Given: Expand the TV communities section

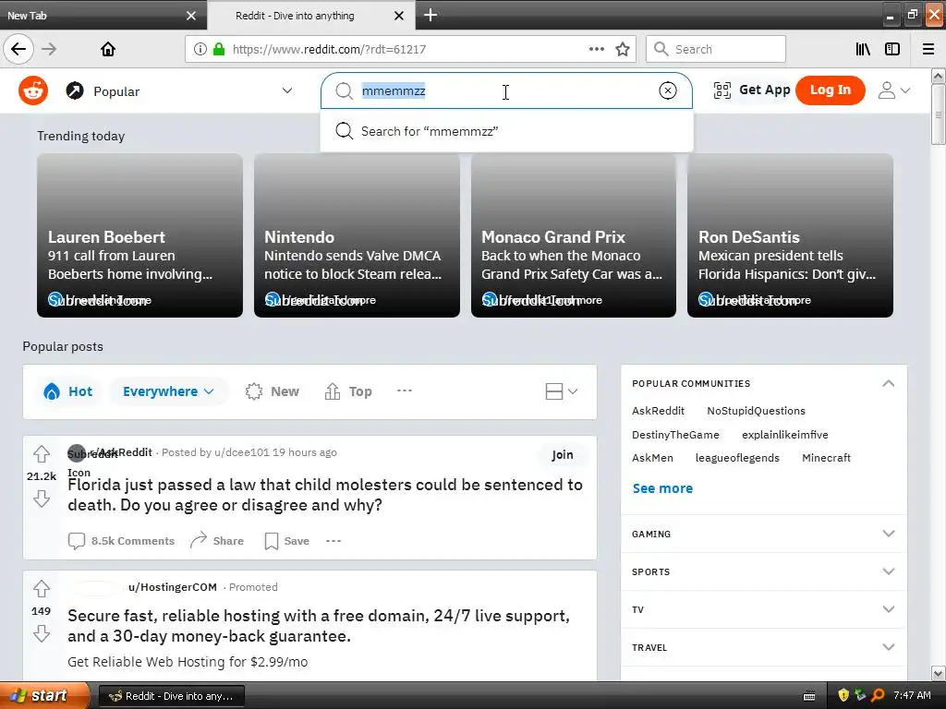Looking at the screenshot, I should [x=764, y=609].
